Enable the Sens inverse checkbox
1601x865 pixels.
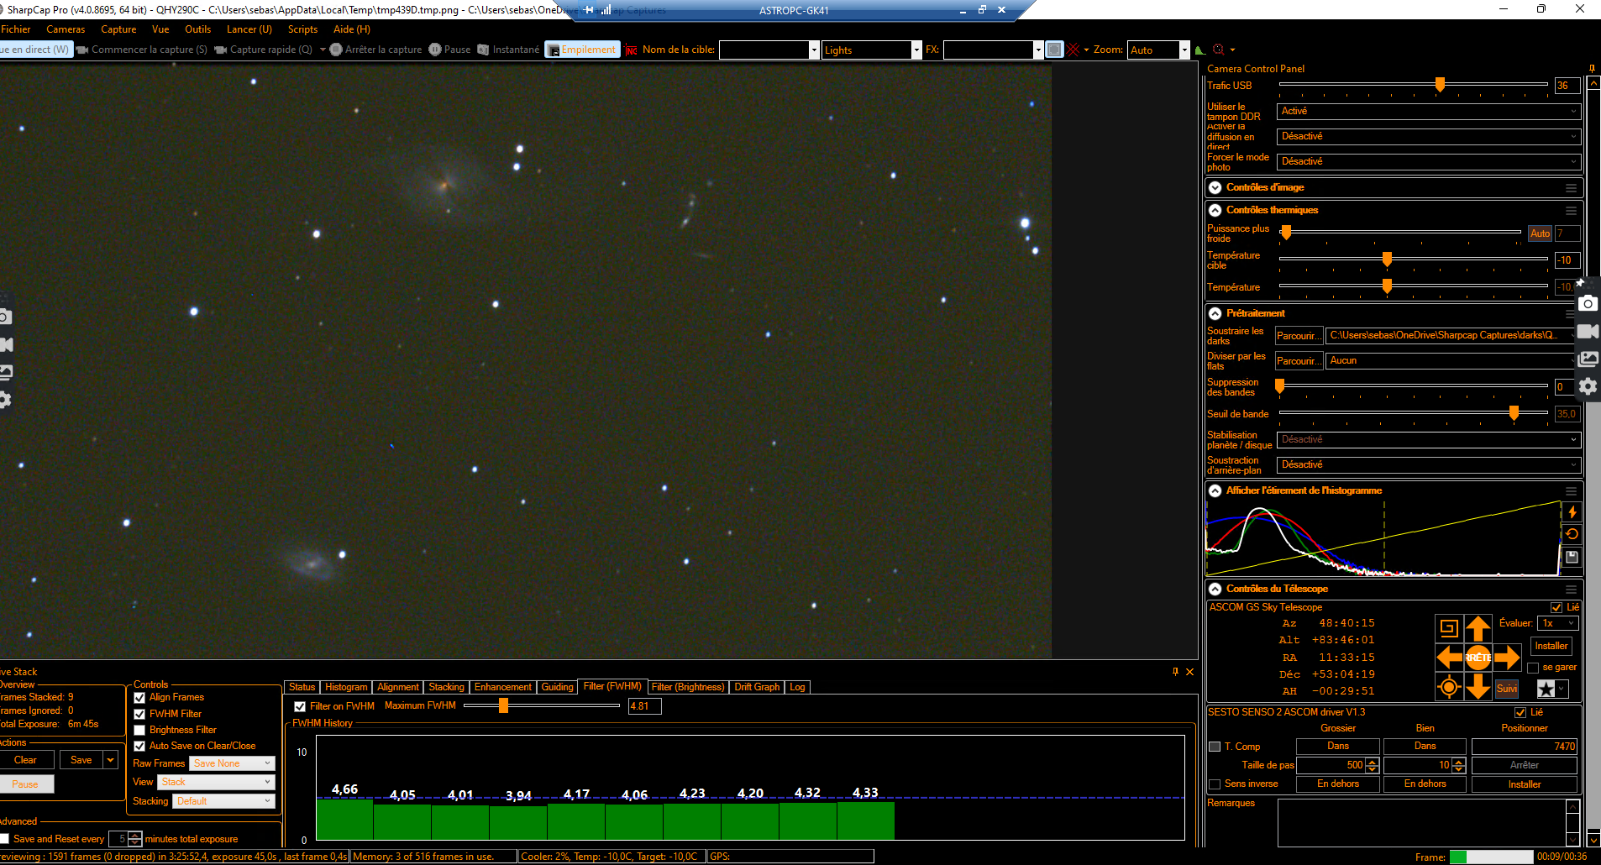pyautogui.click(x=1215, y=784)
